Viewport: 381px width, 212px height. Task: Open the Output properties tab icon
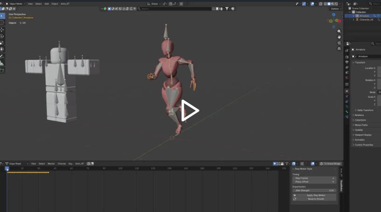point(347,62)
